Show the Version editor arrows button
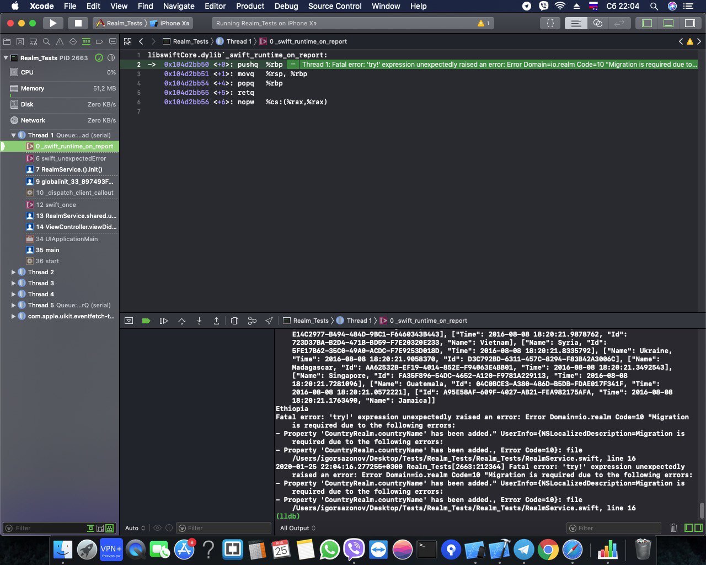The width and height of the screenshot is (706, 565). (619, 23)
